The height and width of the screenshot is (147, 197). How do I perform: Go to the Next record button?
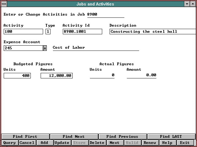pos(115,143)
